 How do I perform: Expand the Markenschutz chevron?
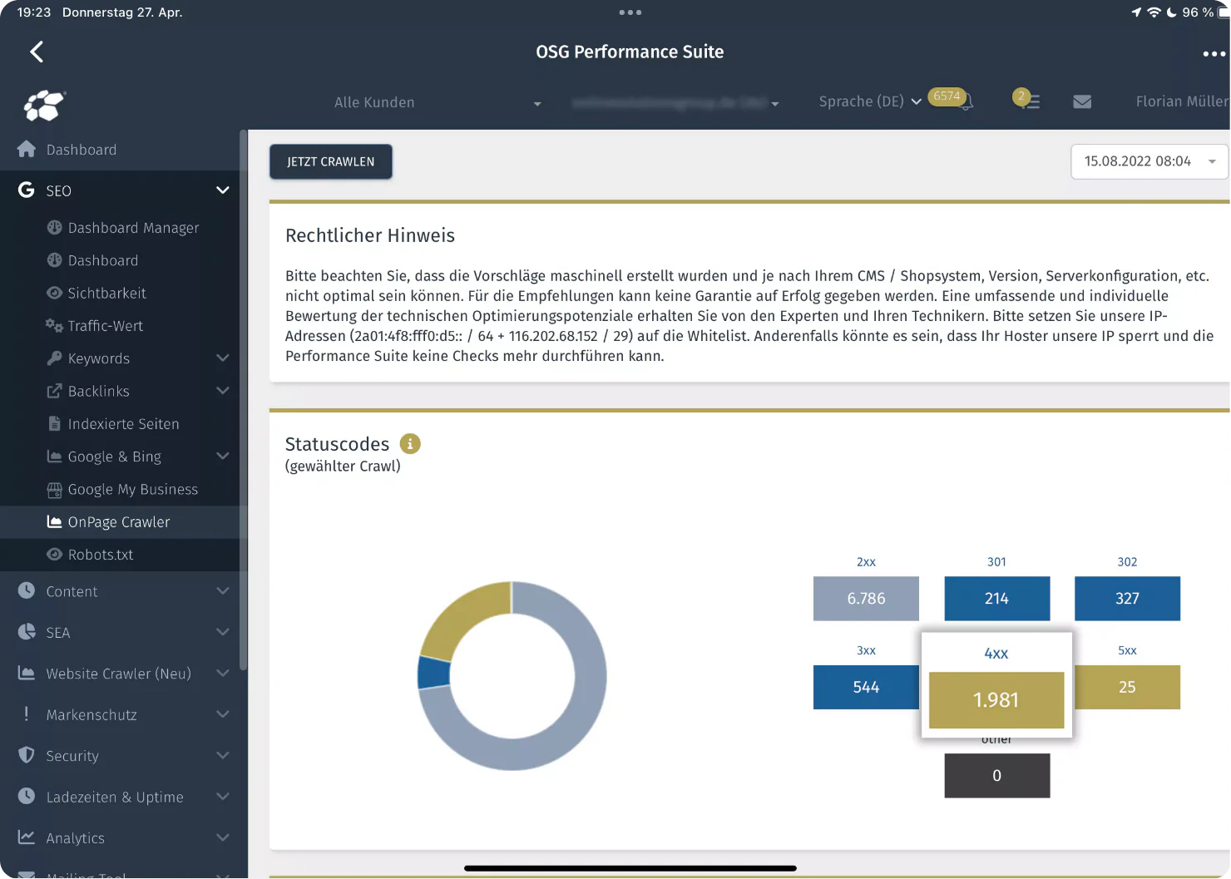pos(223,714)
